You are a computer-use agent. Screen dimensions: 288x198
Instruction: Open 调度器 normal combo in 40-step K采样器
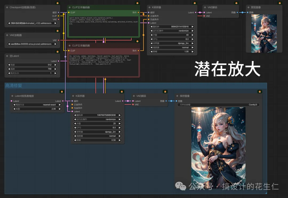point(172,47)
